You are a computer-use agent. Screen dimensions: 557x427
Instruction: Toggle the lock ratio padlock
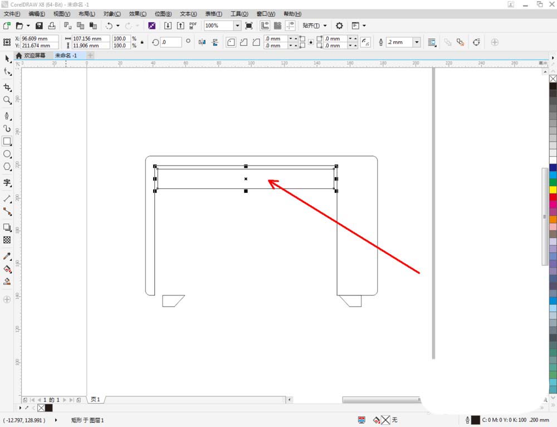pos(142,42)
